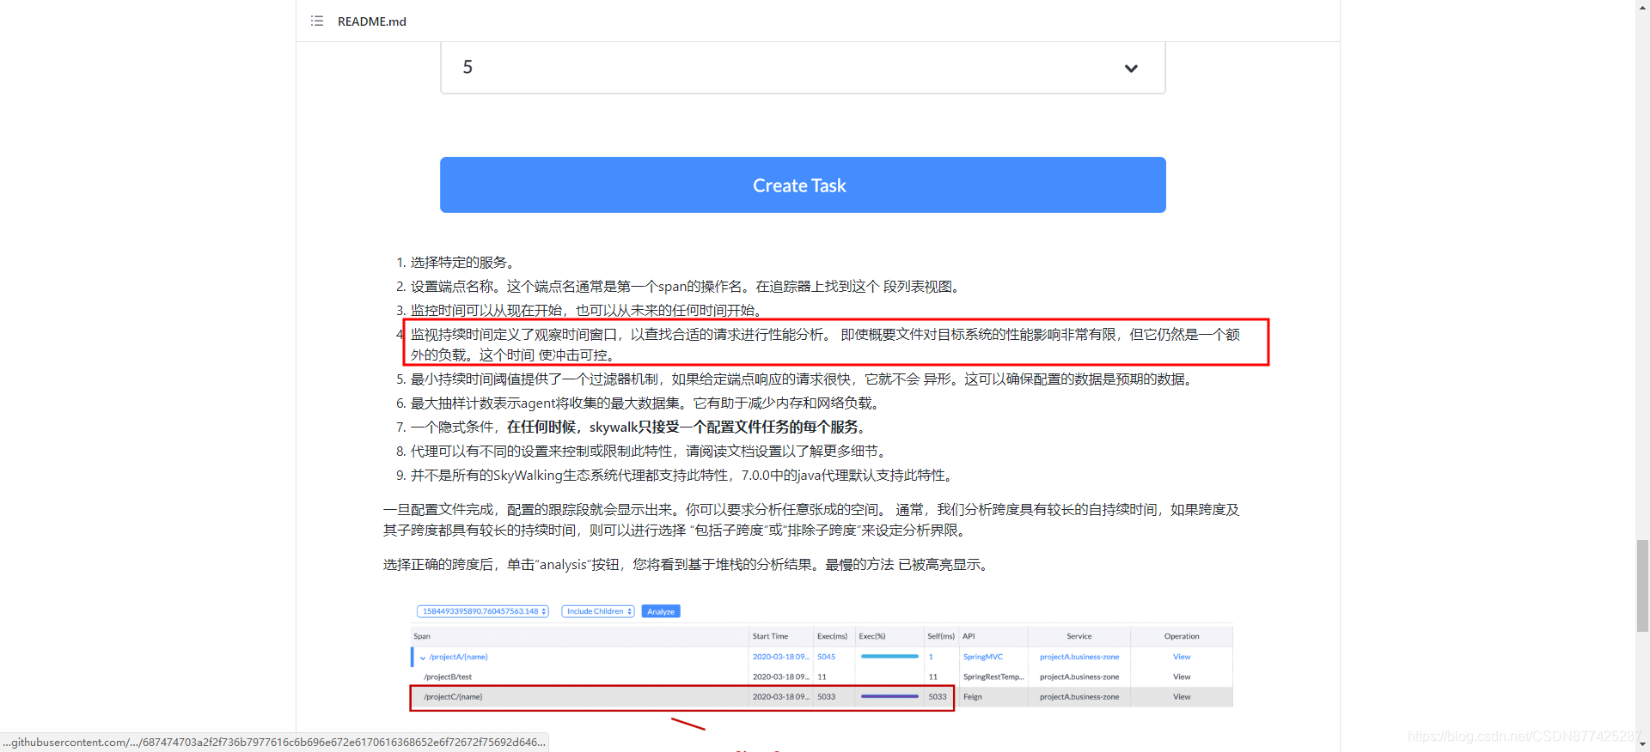Viewport: 1650px width, 752px height.
Task: Select the /projectC/{name} span row
Action: [x=822, y=697]
